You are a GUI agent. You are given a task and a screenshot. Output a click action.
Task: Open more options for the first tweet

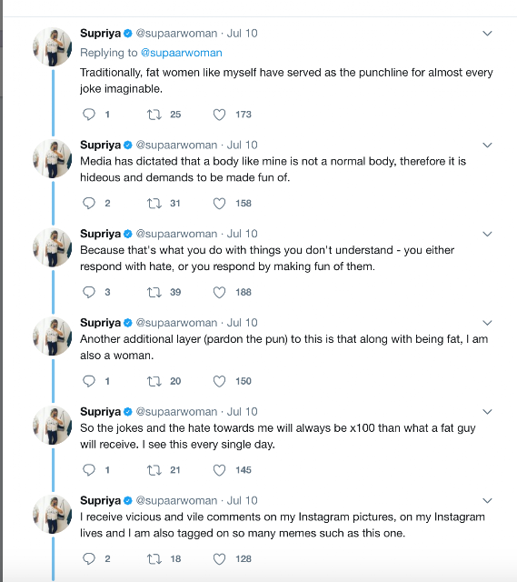pyautogui.click(x=487, y=34)
